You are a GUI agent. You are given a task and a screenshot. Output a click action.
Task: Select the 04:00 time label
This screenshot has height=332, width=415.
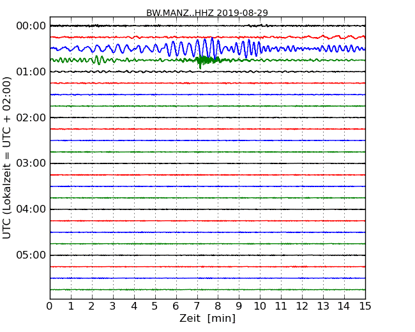click(31, 209)
